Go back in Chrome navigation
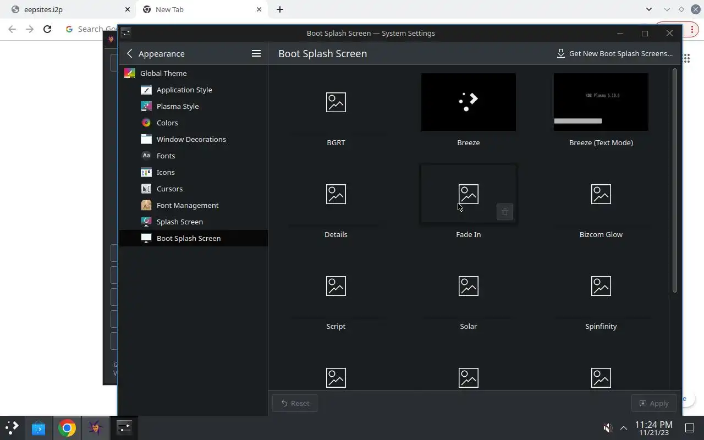 click(x=12, y=29)
